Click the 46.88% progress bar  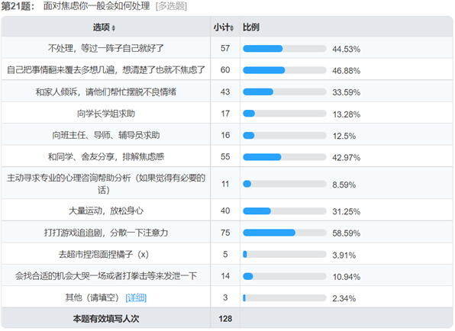click(x=285, y=70)
